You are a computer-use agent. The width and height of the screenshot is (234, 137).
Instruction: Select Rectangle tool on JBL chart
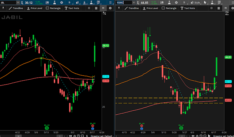(x=53, y=8)
